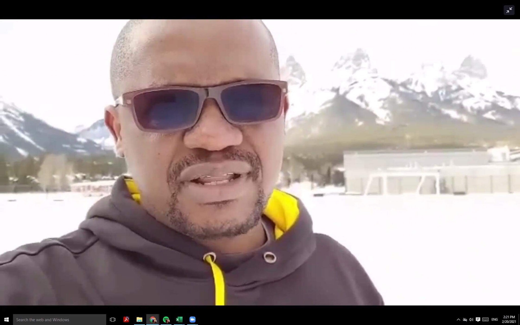
Task: Switch to the Google Chrome window
Action: (153, 319)
